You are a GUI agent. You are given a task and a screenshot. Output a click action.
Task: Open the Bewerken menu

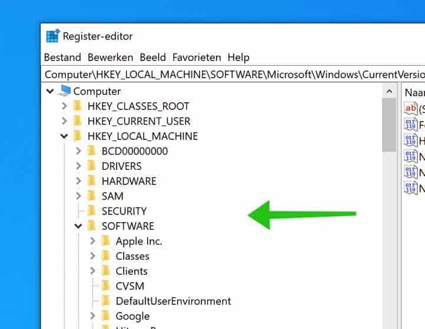click(110, 58)
